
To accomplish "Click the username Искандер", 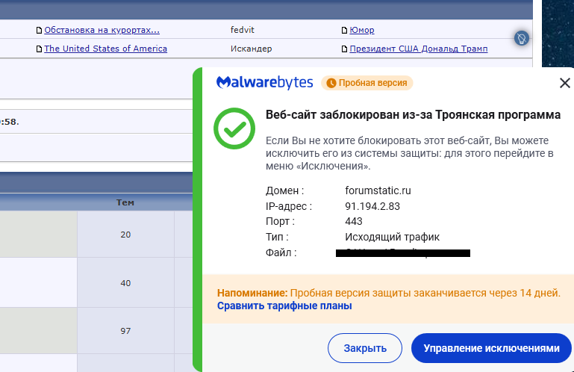I will 251,49.
